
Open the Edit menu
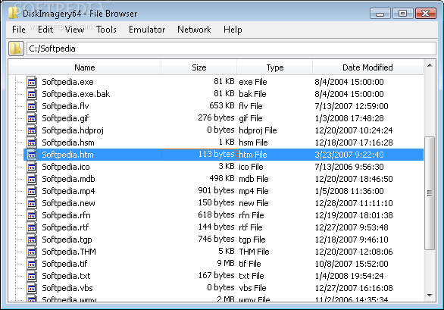tap(45, 30)
